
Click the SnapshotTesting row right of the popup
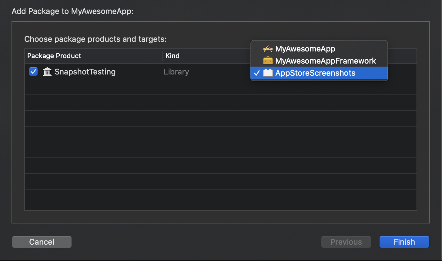402,72
